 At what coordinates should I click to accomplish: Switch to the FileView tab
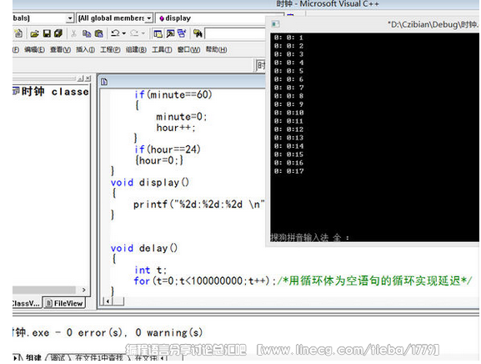click(64, 303)
